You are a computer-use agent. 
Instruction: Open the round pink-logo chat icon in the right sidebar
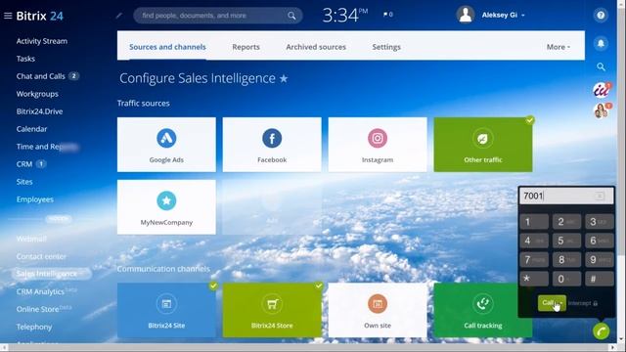602,90
